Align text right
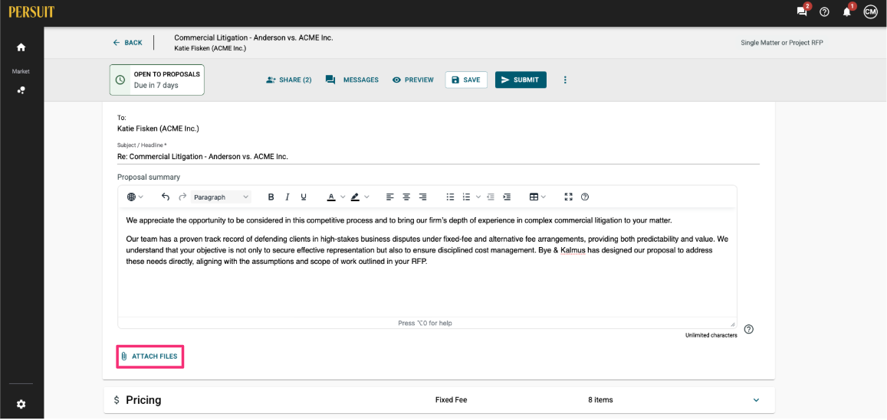 pyautogui.click(x=422, y=197)
